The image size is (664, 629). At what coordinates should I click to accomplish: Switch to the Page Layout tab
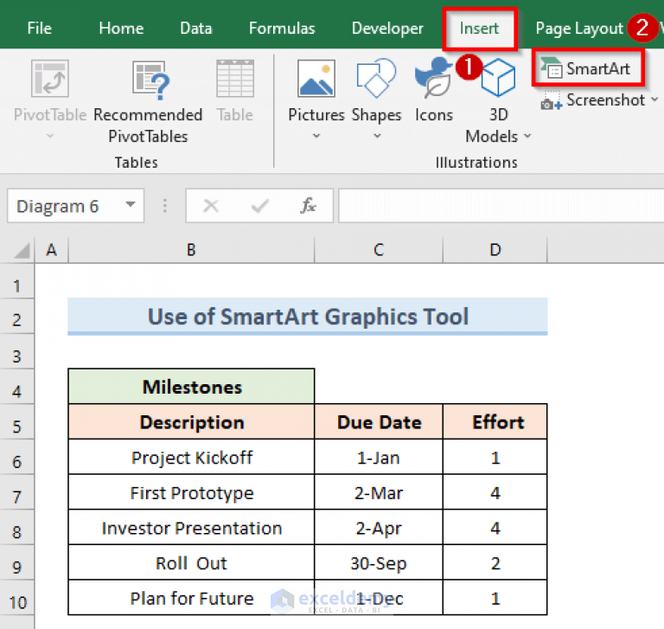pos(578,29)
